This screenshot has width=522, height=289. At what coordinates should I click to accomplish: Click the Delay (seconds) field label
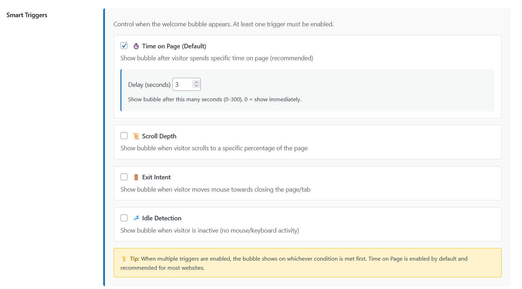(149, 85)
